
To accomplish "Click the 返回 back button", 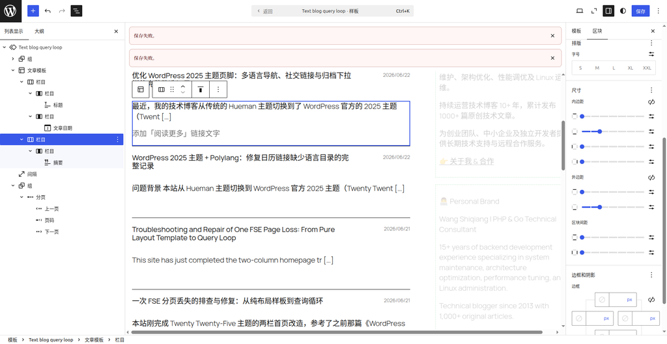I will (264, 11).
